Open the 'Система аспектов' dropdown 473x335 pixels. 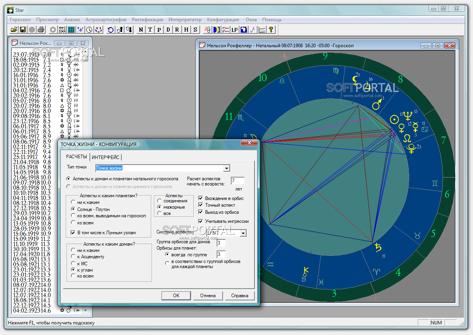243,233
